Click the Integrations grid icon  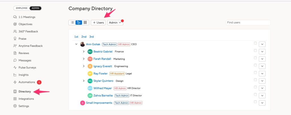pyautogui.click(x=15, y=99)
